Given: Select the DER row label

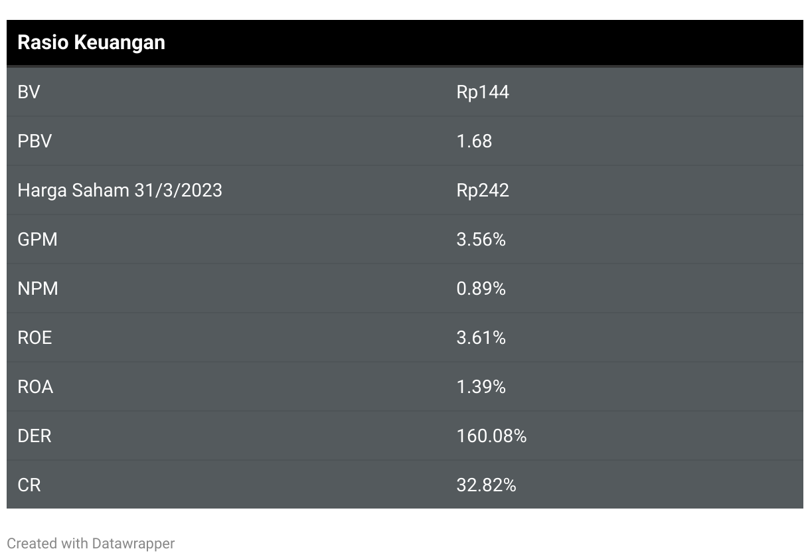Looking at the screenshot, I should (34, 436).
